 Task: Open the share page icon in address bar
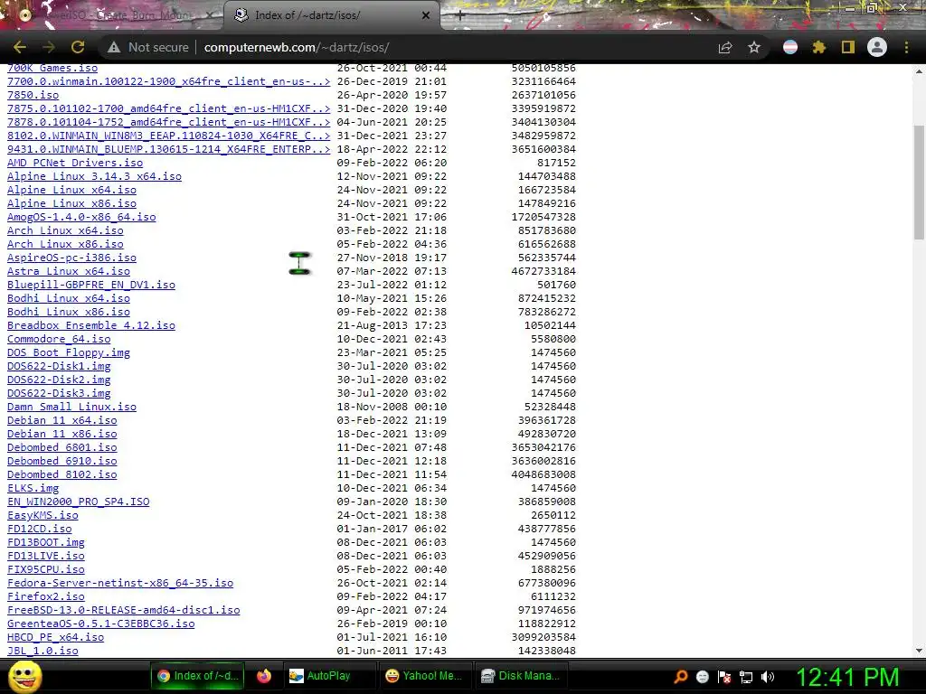(725, 47)
